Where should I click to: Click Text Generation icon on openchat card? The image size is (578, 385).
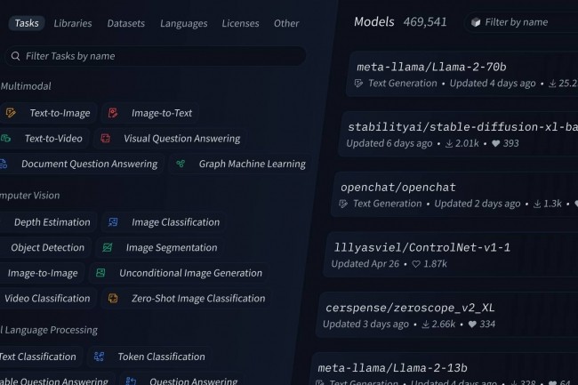[x=343, y=204]
